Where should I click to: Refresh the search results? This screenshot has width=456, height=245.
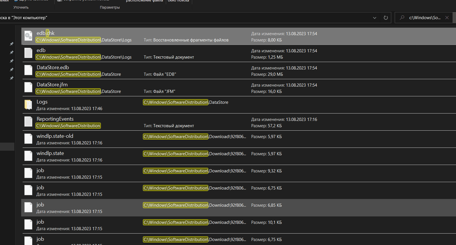coord(386,18)
